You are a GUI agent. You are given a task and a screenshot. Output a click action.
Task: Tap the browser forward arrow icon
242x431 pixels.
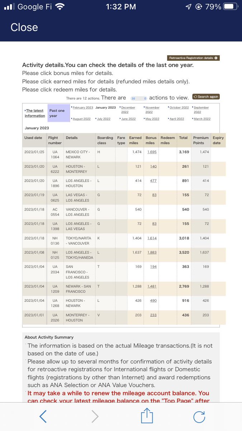point(95,416)
